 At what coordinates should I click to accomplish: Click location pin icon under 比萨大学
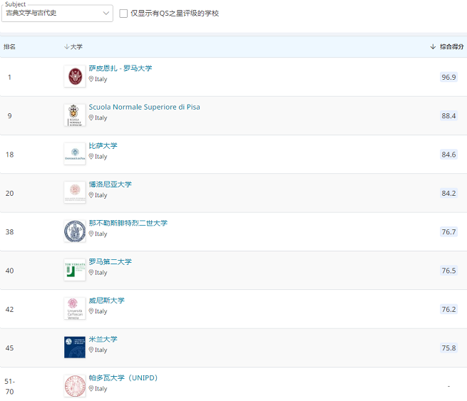(x=91, y=156)
